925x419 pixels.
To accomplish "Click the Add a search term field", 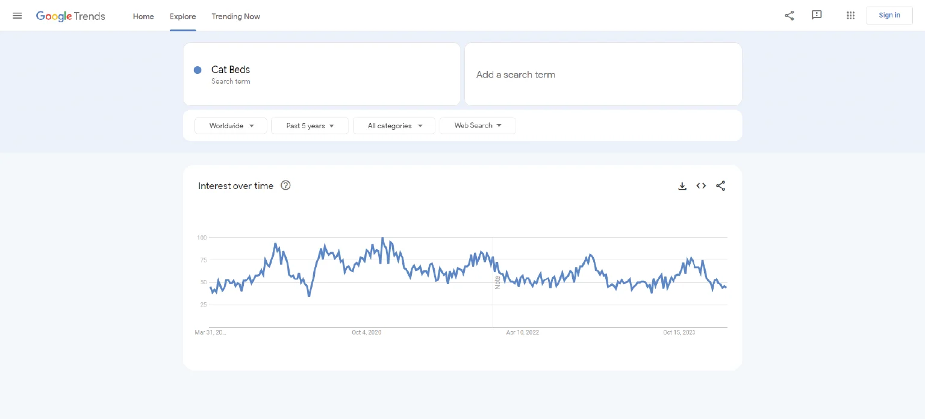I will pyautogui.click(x=602, y=75).
